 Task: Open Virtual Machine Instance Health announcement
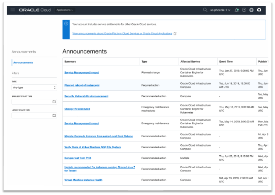coord(83,180)
